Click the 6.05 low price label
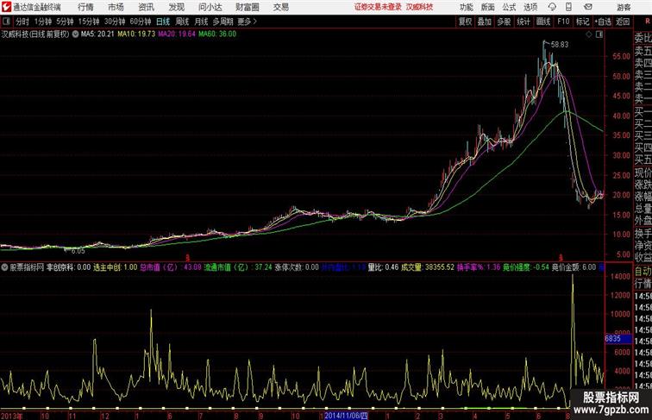The height and width of the screenshot is (420, 652). click(x=78, y=251)
